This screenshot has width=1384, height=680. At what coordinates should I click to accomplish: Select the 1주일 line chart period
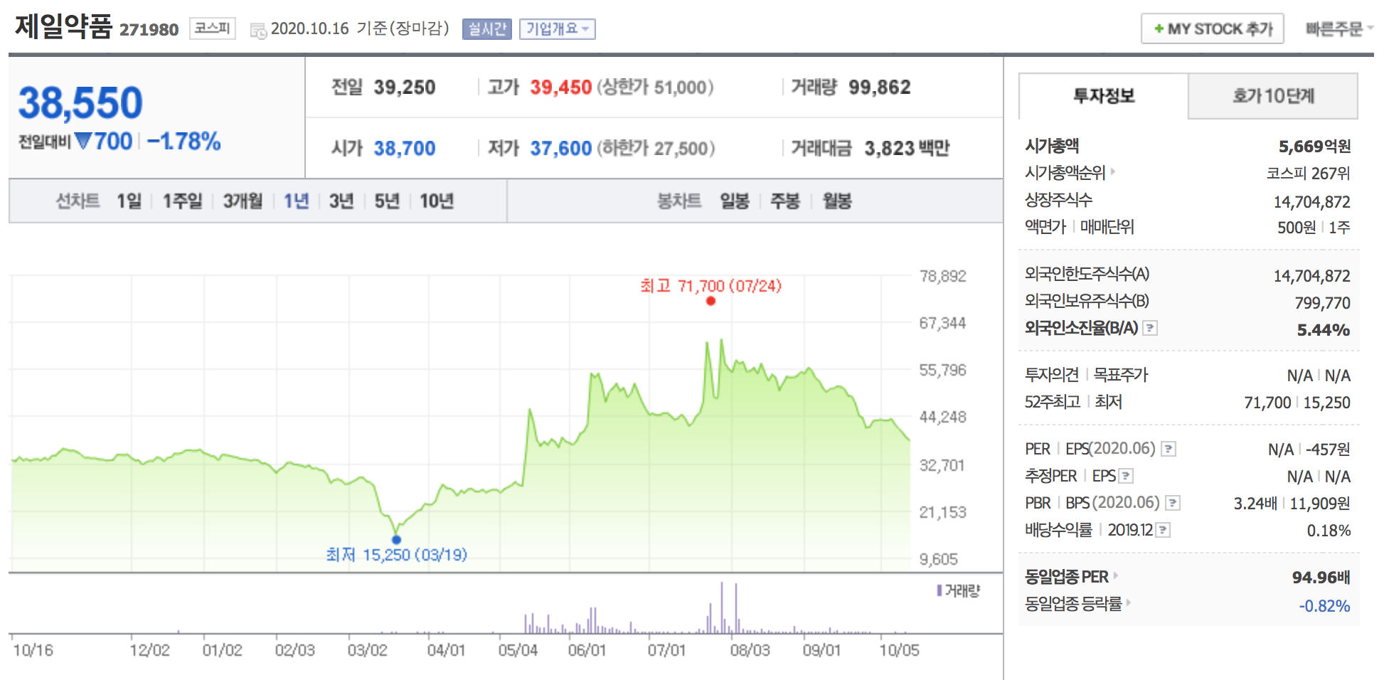point(183,201)
